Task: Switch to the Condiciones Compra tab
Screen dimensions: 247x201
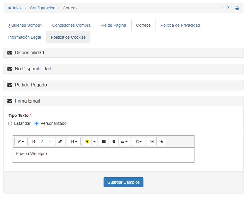Action: [x=71, y=25]
